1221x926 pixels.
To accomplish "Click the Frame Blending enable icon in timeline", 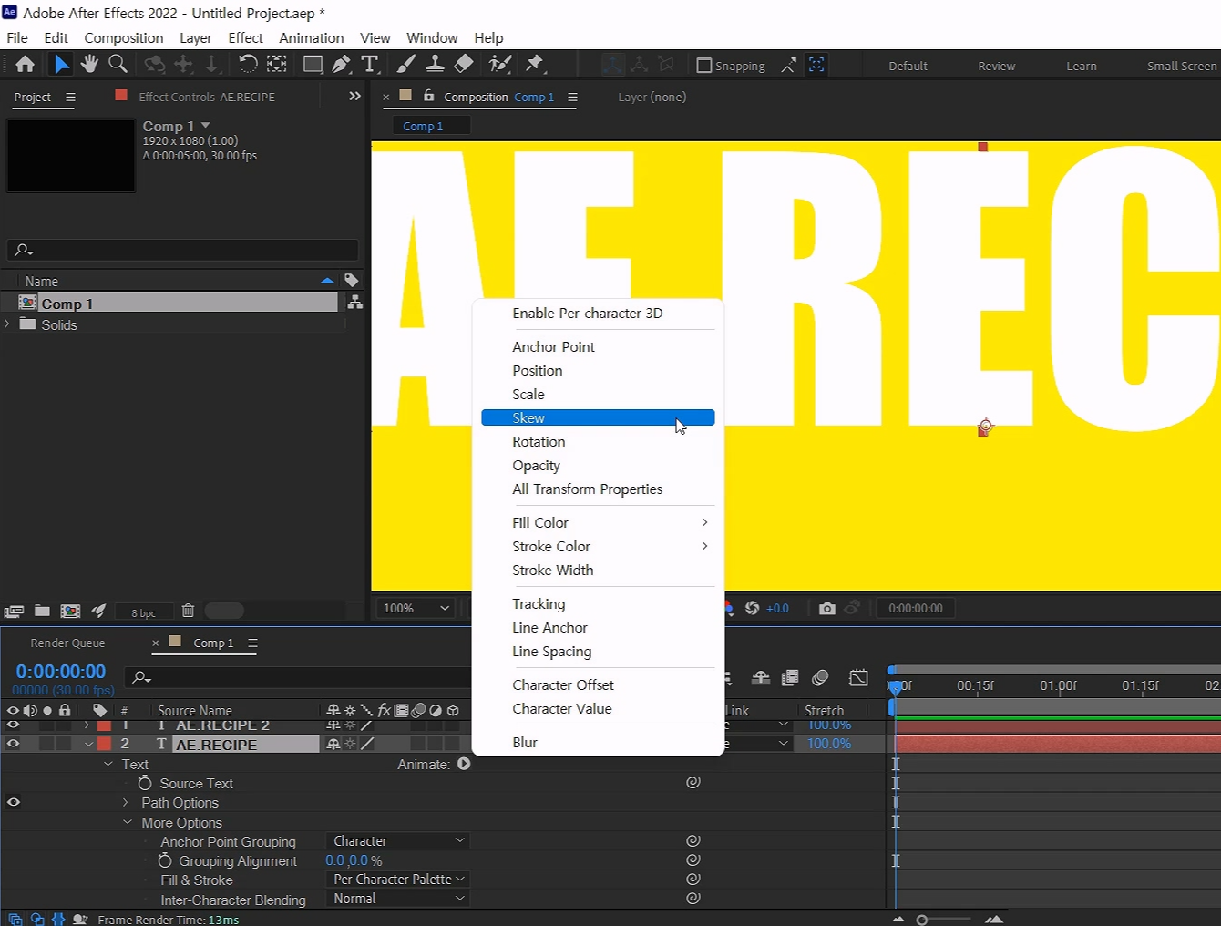I will pyautogui.click(x=790, y=677).
